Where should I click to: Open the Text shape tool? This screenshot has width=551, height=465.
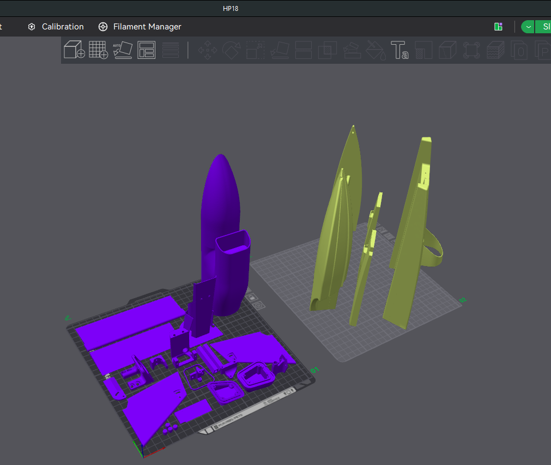point(399,50)
